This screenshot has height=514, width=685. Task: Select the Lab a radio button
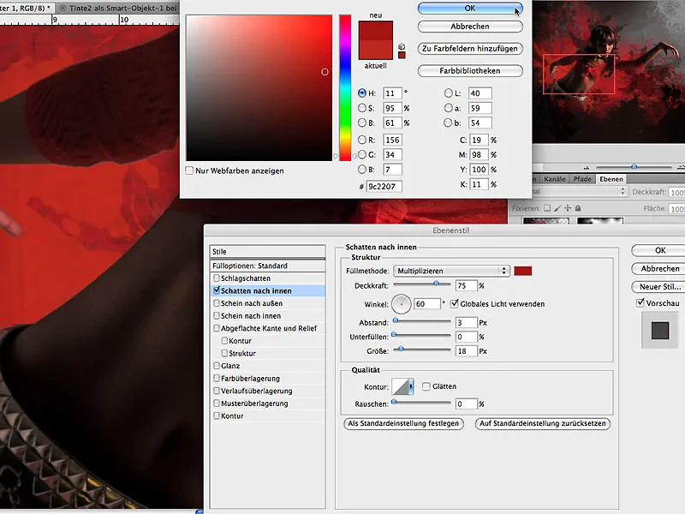448,108
